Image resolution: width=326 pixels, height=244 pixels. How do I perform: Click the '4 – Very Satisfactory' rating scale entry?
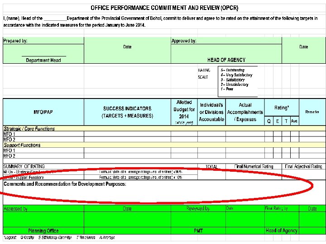236,75
